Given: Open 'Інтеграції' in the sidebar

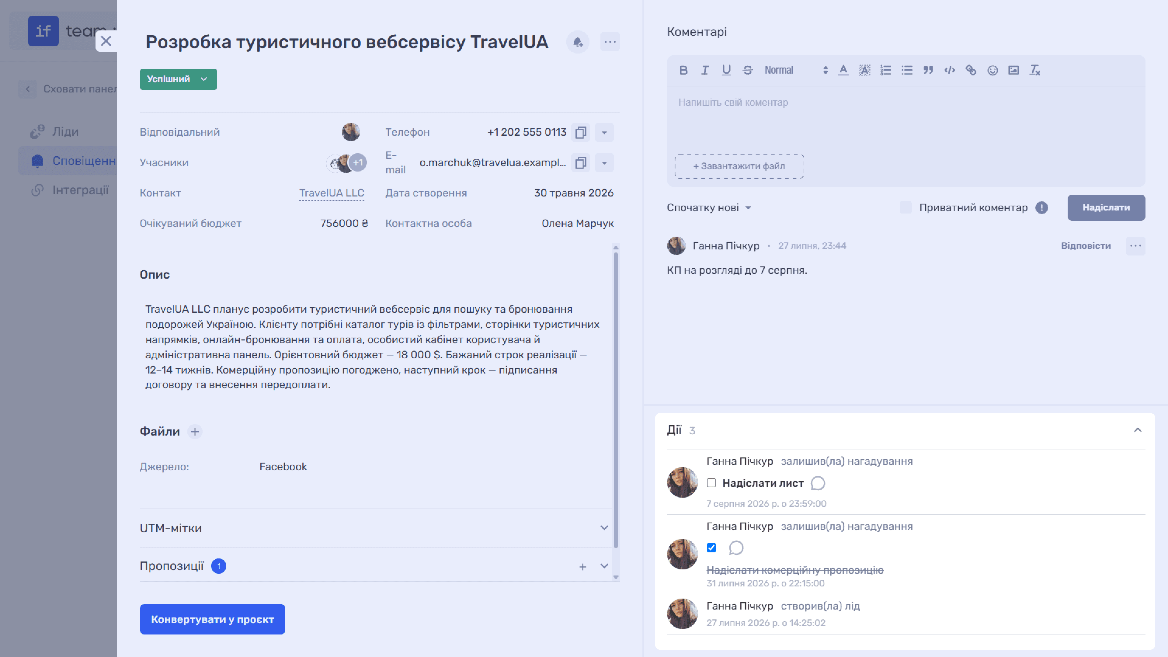Looking at the screenshot, I should pos(68,190).
